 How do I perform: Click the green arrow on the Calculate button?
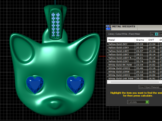(147, 102)
